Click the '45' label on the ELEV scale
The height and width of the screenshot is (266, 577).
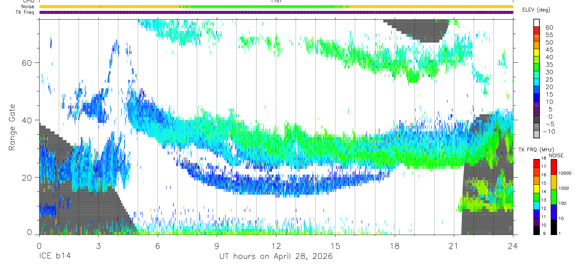[549, 50]
